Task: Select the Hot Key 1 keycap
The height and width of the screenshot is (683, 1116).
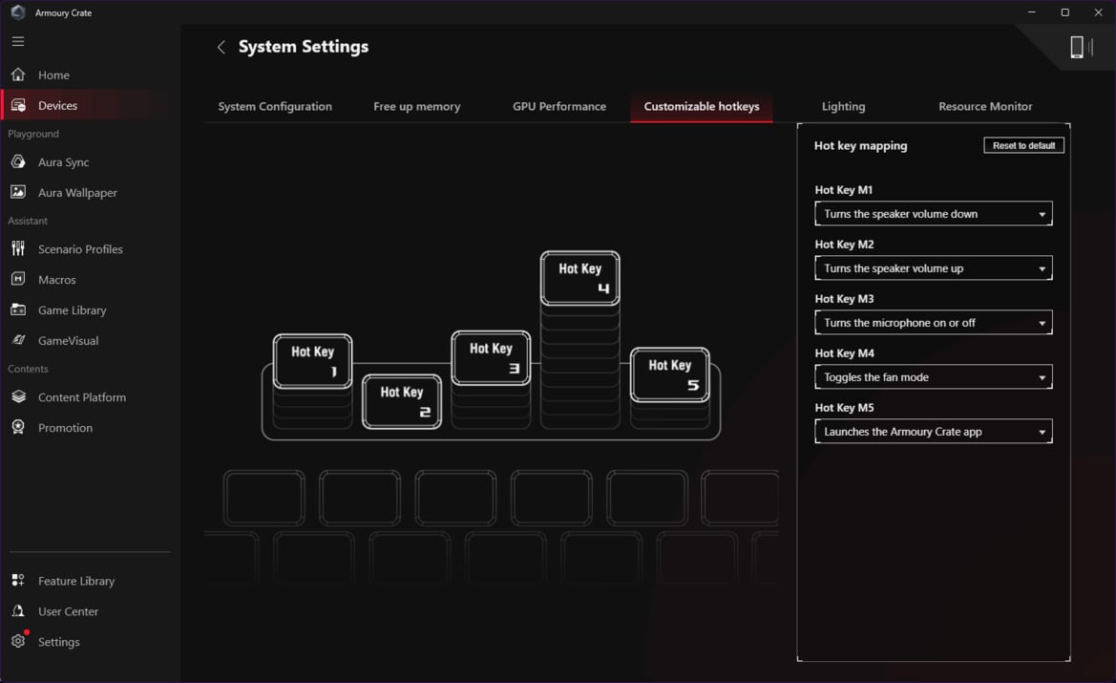Action: (x=312, y=361)
